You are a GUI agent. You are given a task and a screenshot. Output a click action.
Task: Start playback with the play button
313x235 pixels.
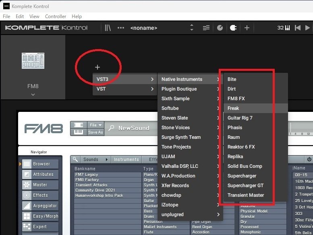click(307, 28)
